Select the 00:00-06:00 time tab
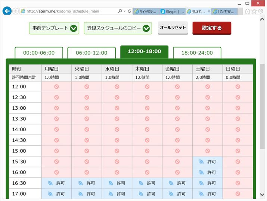The image size is (267, 201). click(x=39, y=53)
